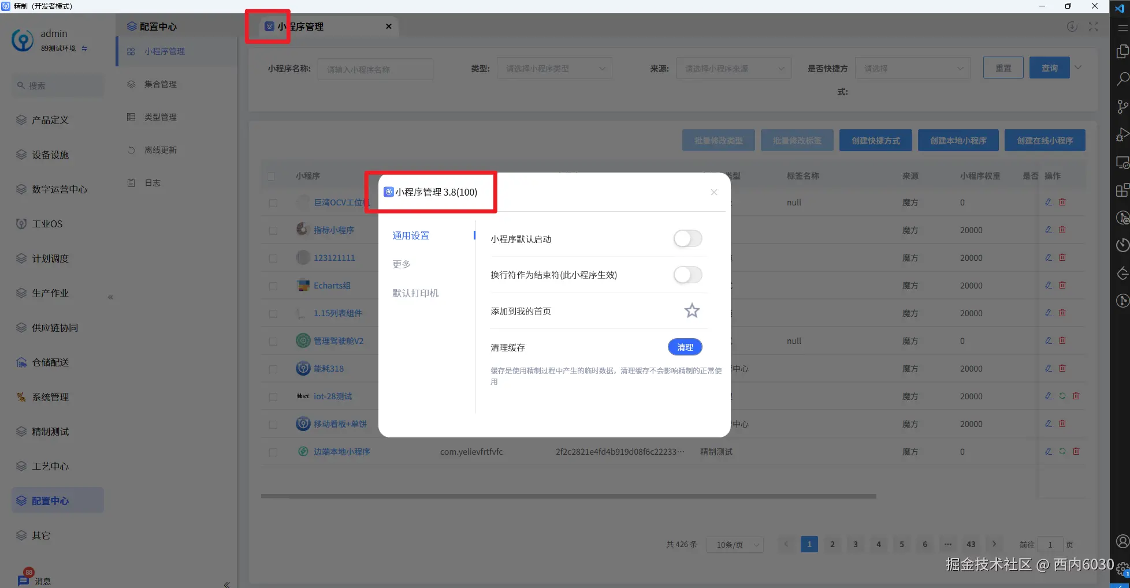Select 默认打印机 in the dialog sidebar

[415, 293]
